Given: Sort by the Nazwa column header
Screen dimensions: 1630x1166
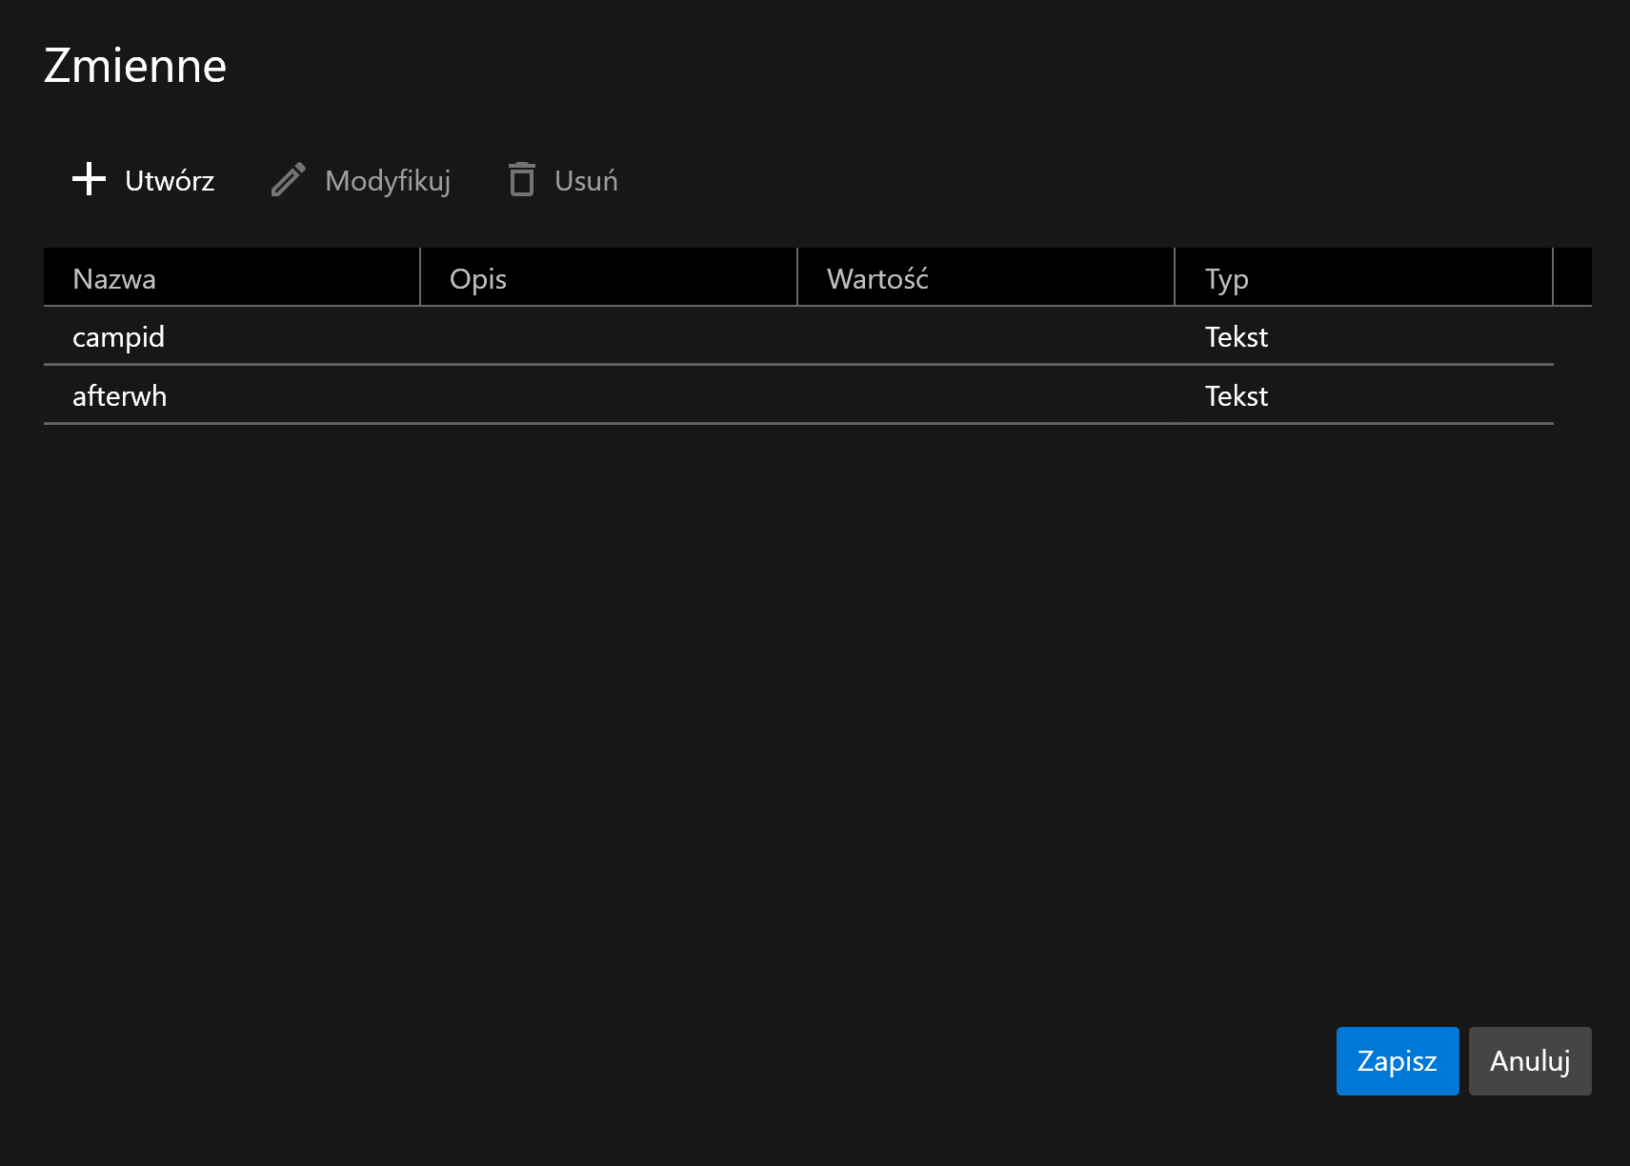Looking at the screenshot, I should [x=114, y=279].
